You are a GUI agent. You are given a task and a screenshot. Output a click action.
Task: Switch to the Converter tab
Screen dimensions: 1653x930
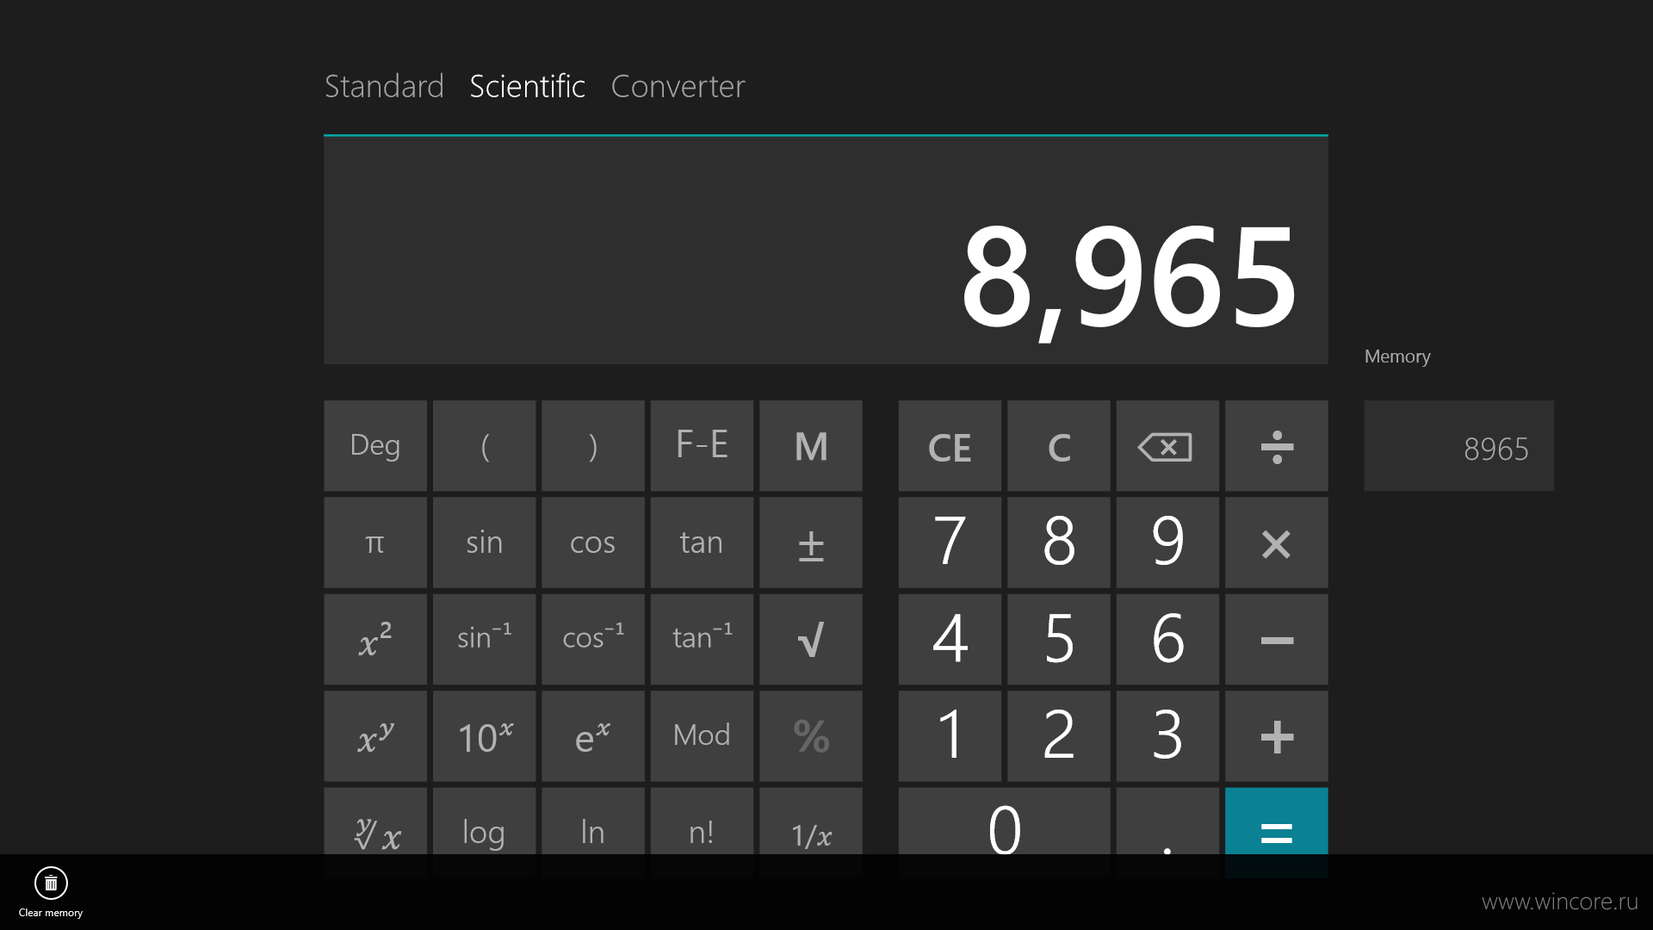(x=678, y=86)
